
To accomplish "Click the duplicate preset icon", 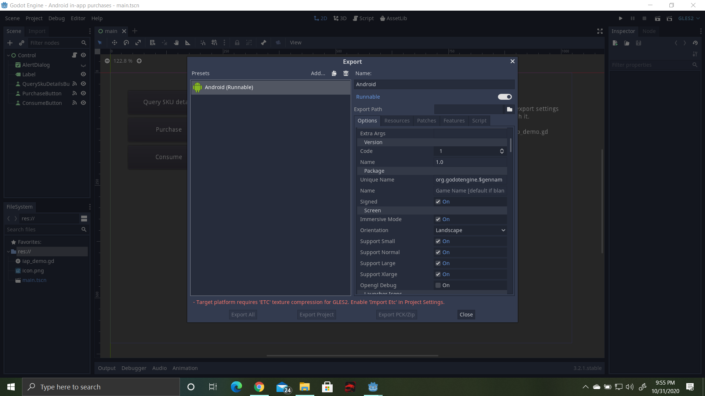I will point(334,73).
